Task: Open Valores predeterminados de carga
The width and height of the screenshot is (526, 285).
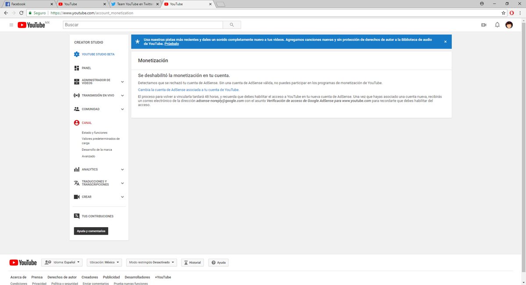Action: (x=101, y=141)
